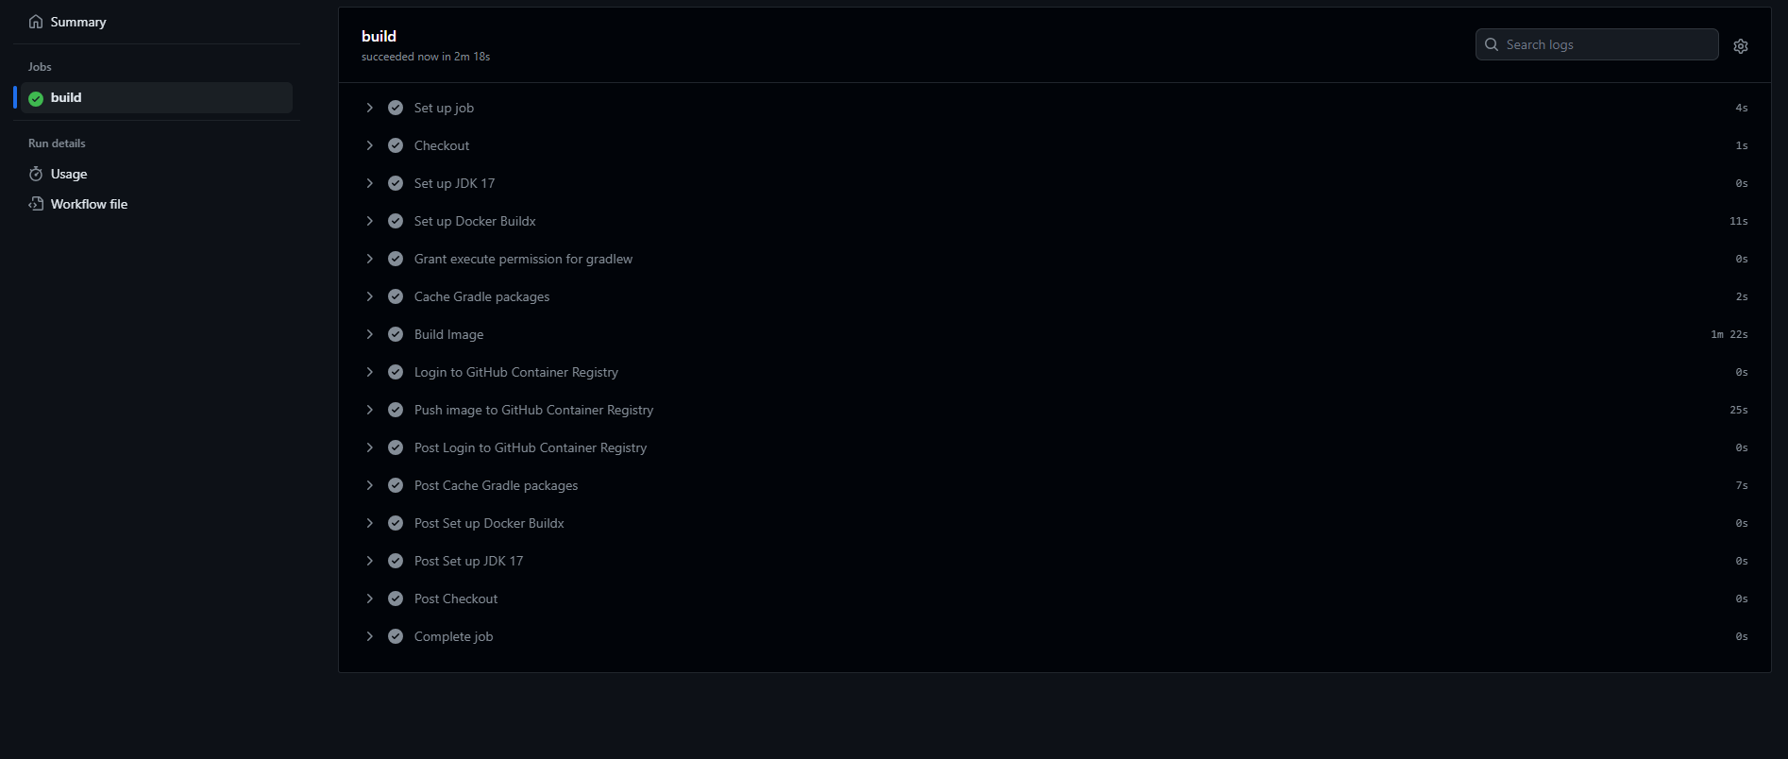The width and height of the screenshot is (1788, 759).
Task: Click checkmark icon for Complete job step
Action: pyautogui.click(x=396, y=636)
